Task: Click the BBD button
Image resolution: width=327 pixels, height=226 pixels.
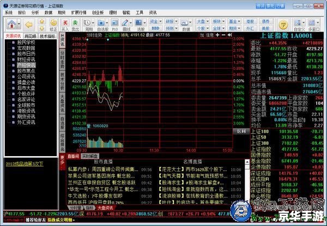Action: coord(155,28)
